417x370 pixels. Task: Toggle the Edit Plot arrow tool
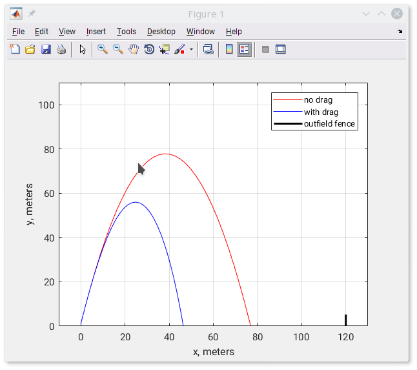(83, 49)
